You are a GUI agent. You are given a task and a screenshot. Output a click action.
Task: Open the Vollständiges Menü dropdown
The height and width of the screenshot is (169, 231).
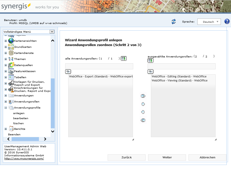52,32
